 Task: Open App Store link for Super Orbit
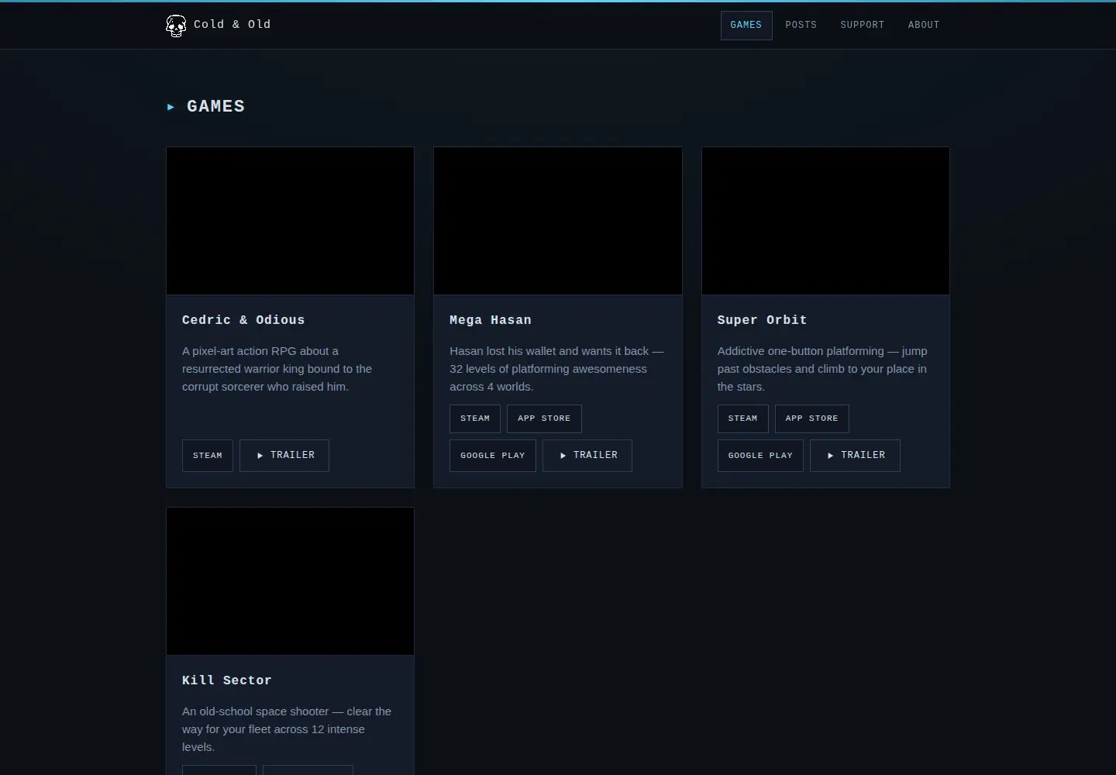click(x=812, y=418)
